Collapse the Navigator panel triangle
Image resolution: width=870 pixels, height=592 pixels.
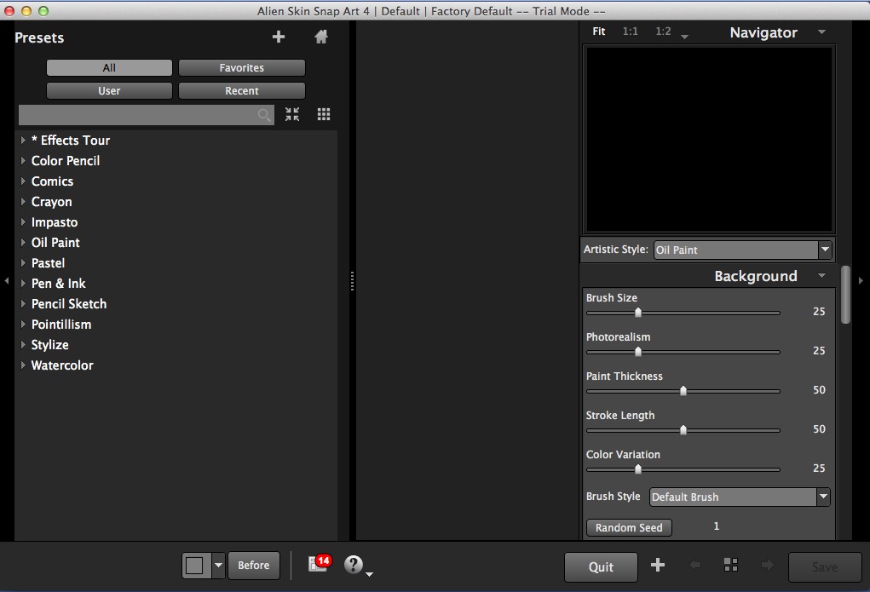click(821, 32)
